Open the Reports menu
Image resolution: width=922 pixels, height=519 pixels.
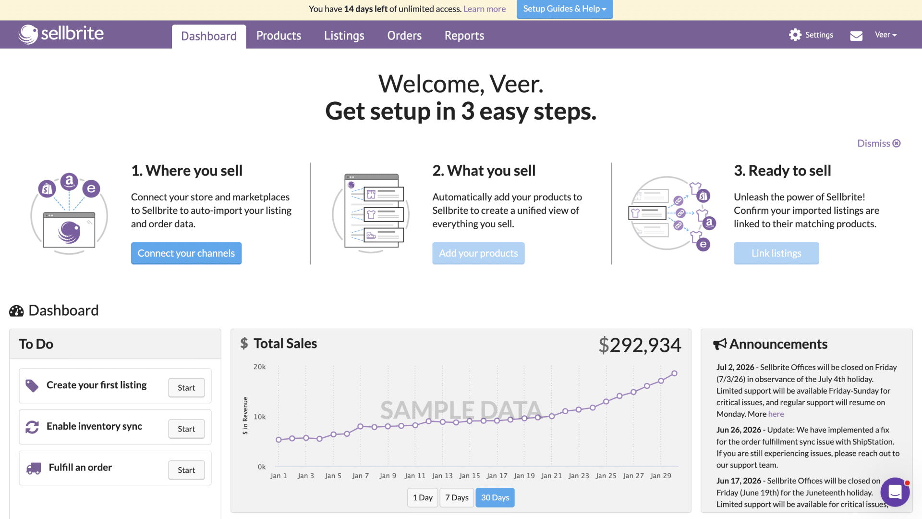click(464, 36)
